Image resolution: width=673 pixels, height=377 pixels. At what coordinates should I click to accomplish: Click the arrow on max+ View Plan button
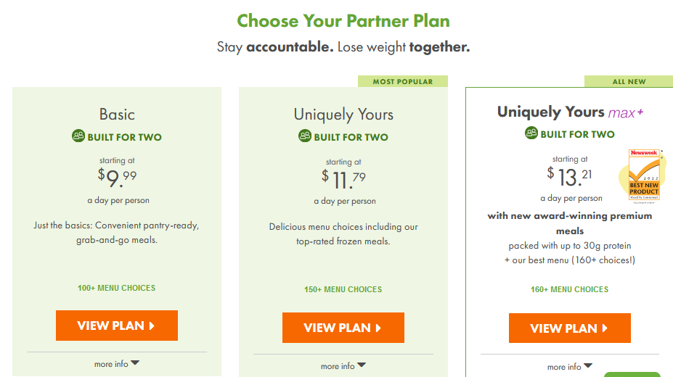[605, 328]
